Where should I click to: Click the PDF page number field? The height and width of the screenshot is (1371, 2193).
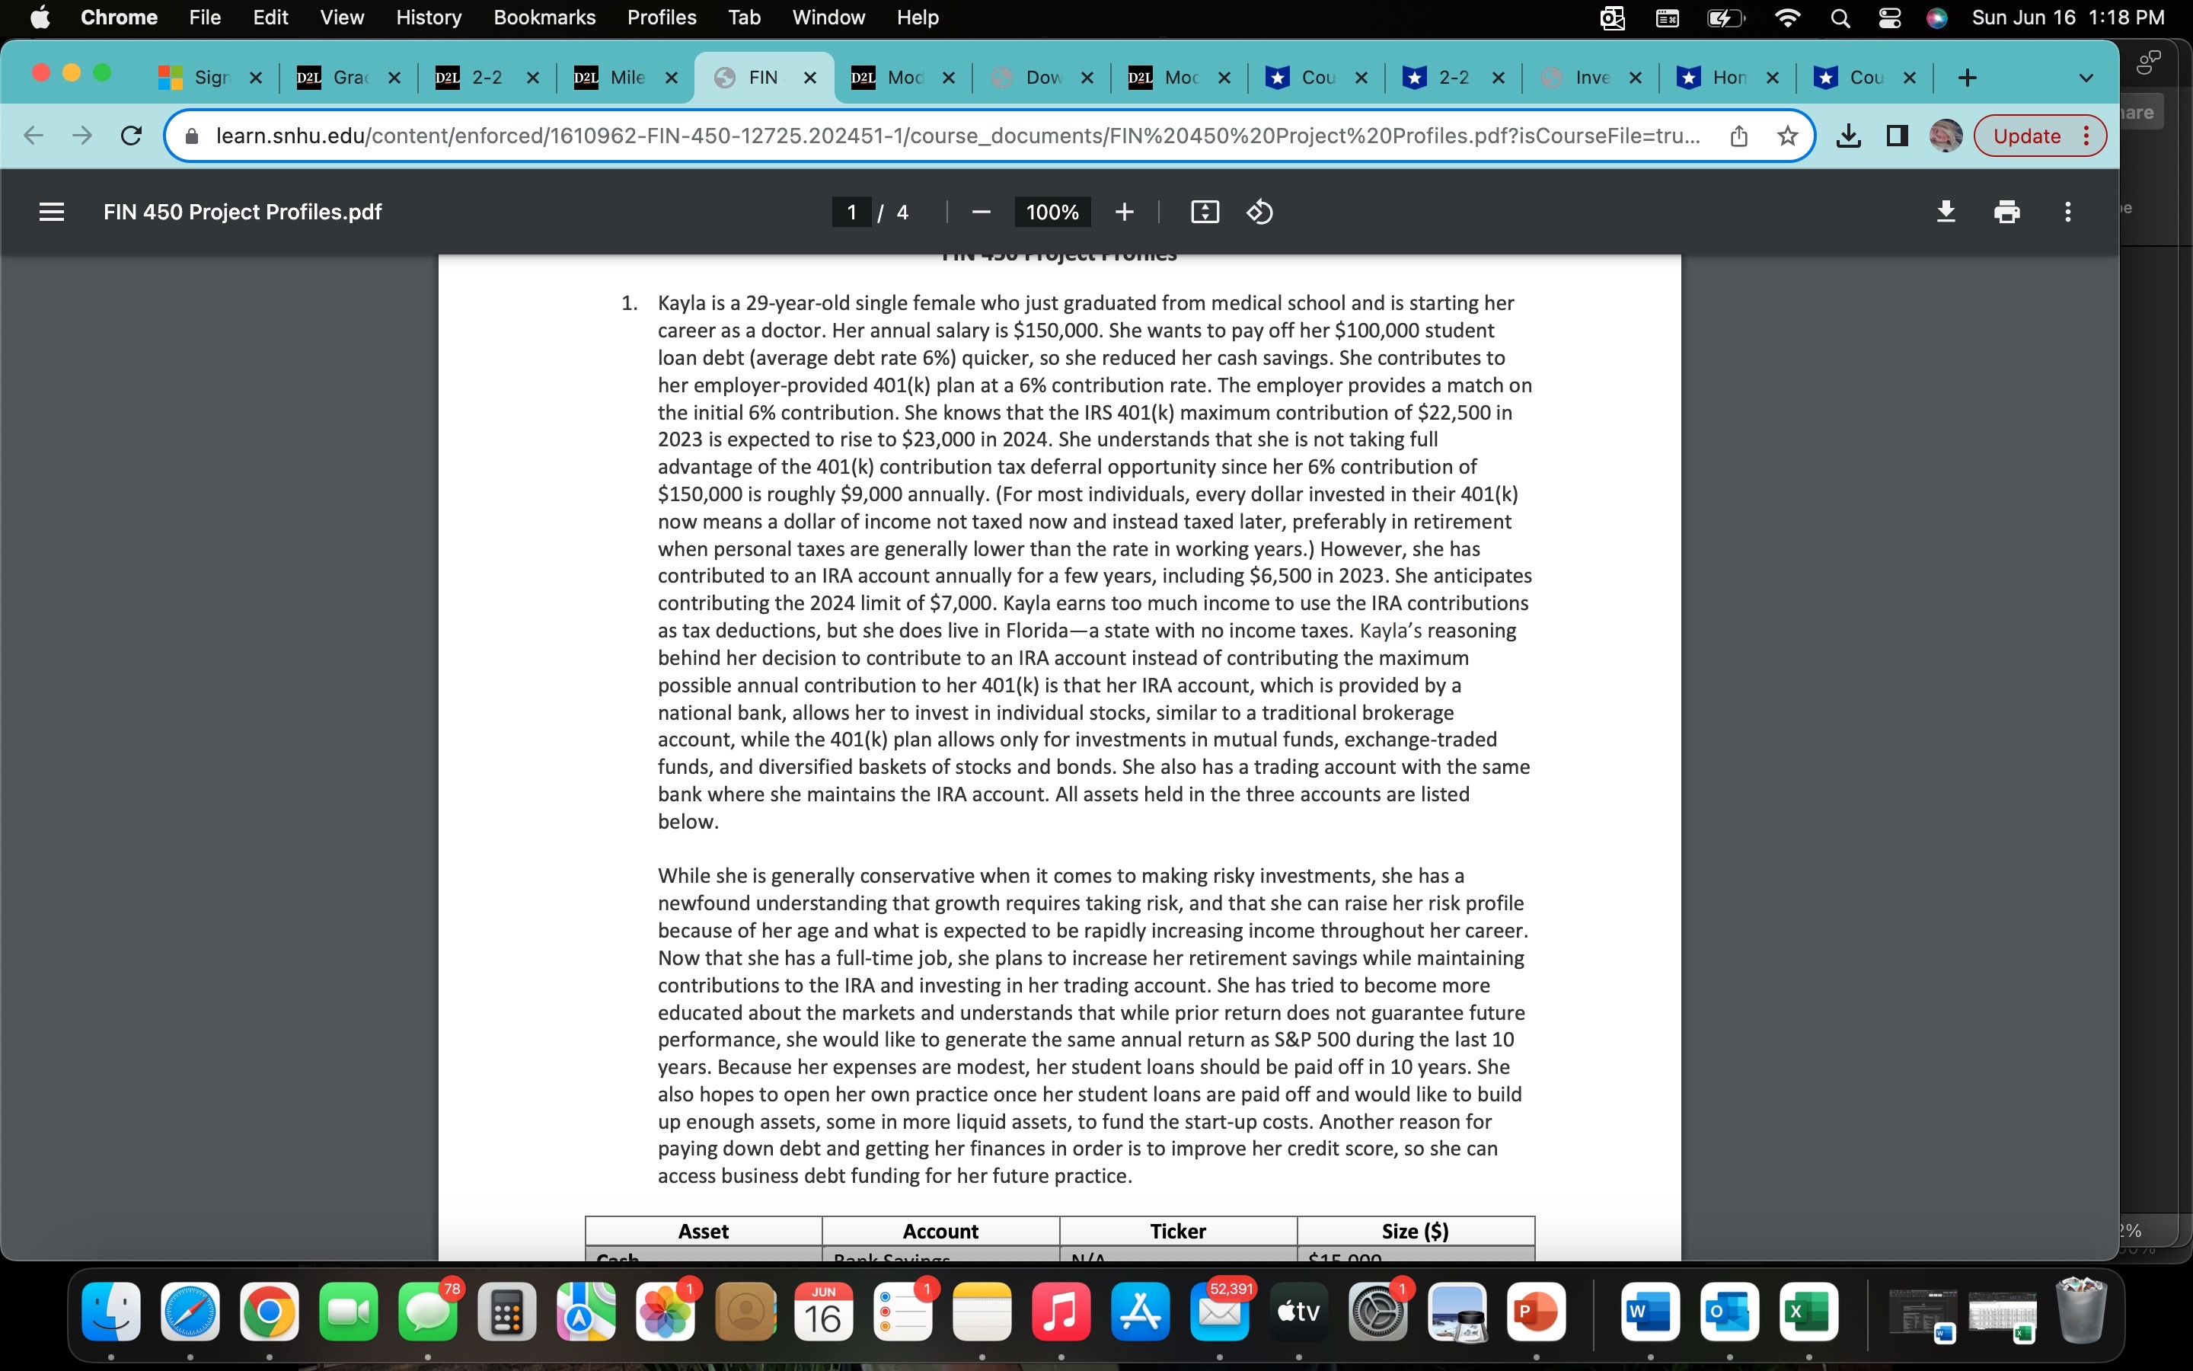(851, 213)
